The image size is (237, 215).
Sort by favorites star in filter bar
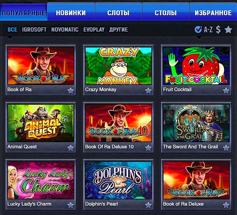(228, 29)
